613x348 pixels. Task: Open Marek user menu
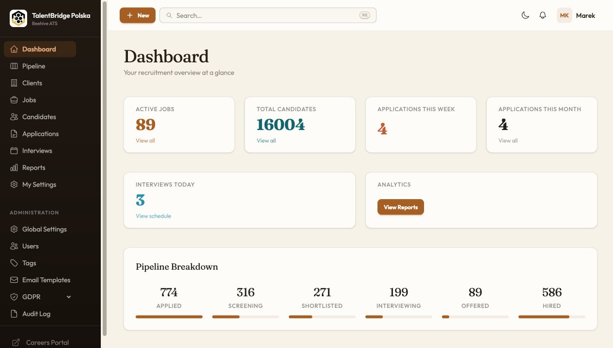[x=576, y=15]
